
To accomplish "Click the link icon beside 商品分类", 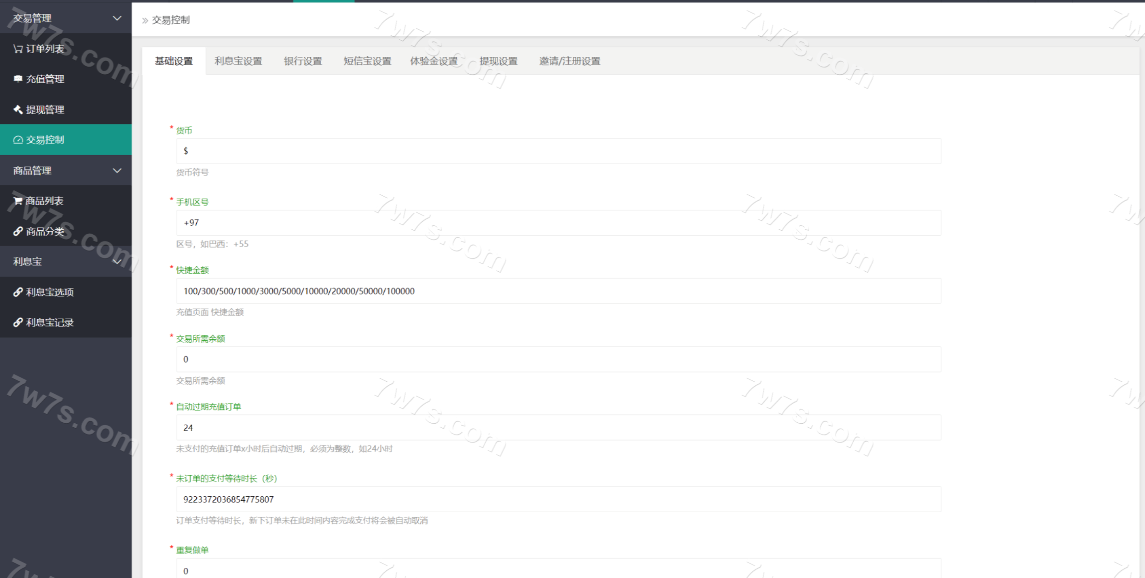I will click(x=18, y=231).
